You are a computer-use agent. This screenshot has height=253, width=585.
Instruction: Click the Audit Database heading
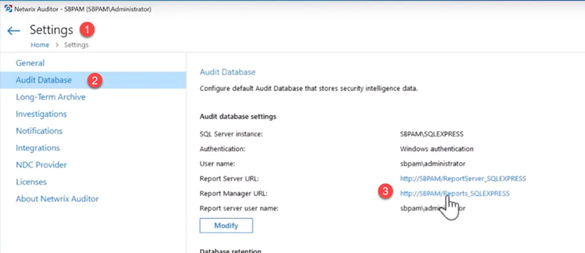(228, 72)
